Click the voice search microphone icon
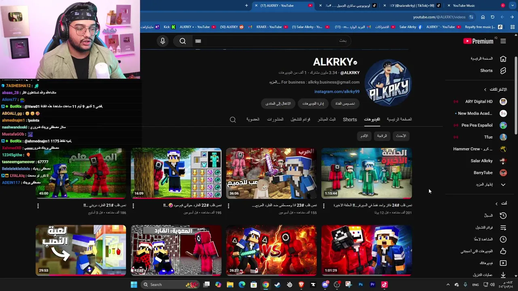The height and width of the screenshot is (291, 518). [x=163, y=41]
